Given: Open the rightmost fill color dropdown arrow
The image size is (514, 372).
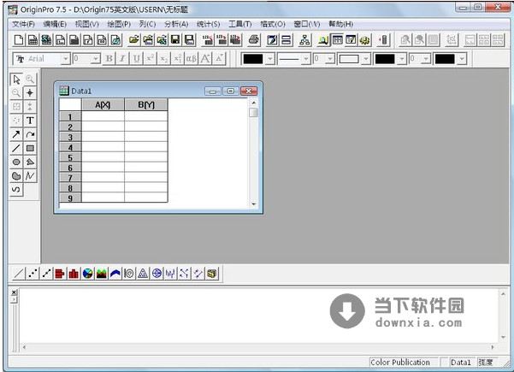Looking at the screenshot, I should 462,59.
